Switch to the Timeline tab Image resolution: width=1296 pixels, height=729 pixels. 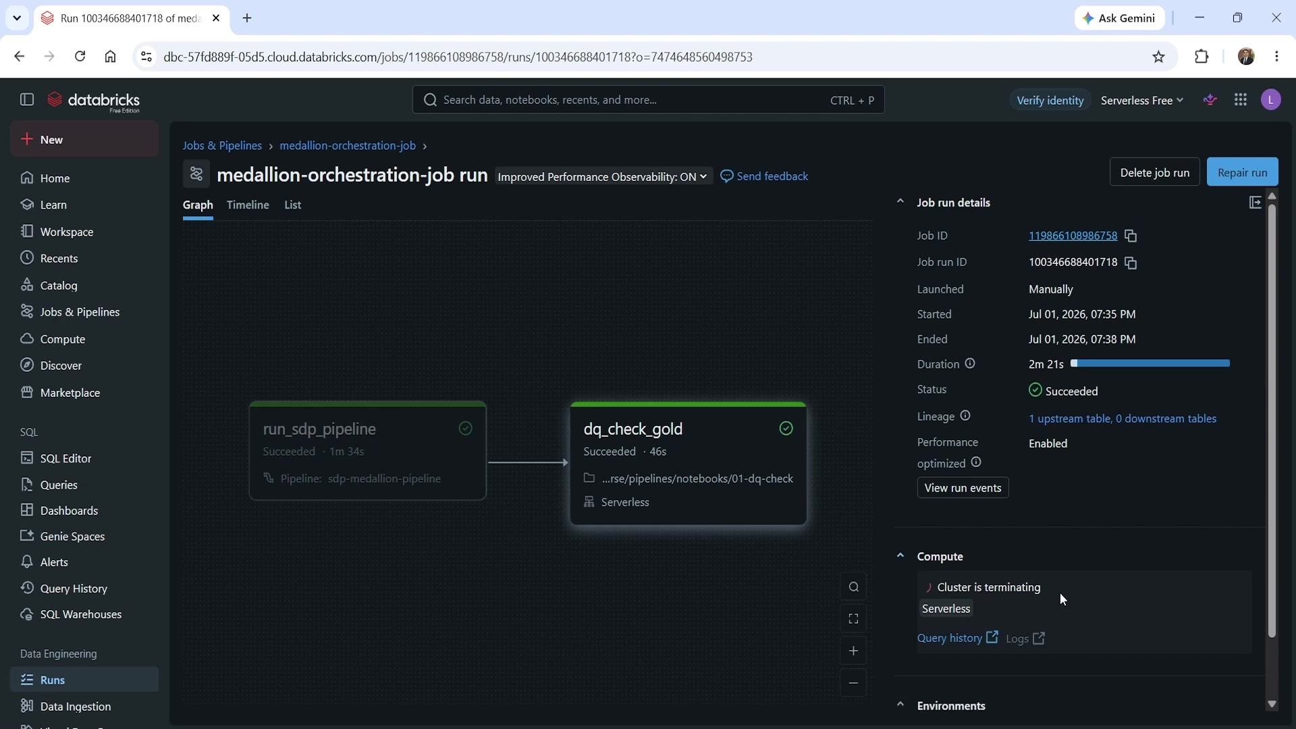point(248,205)
